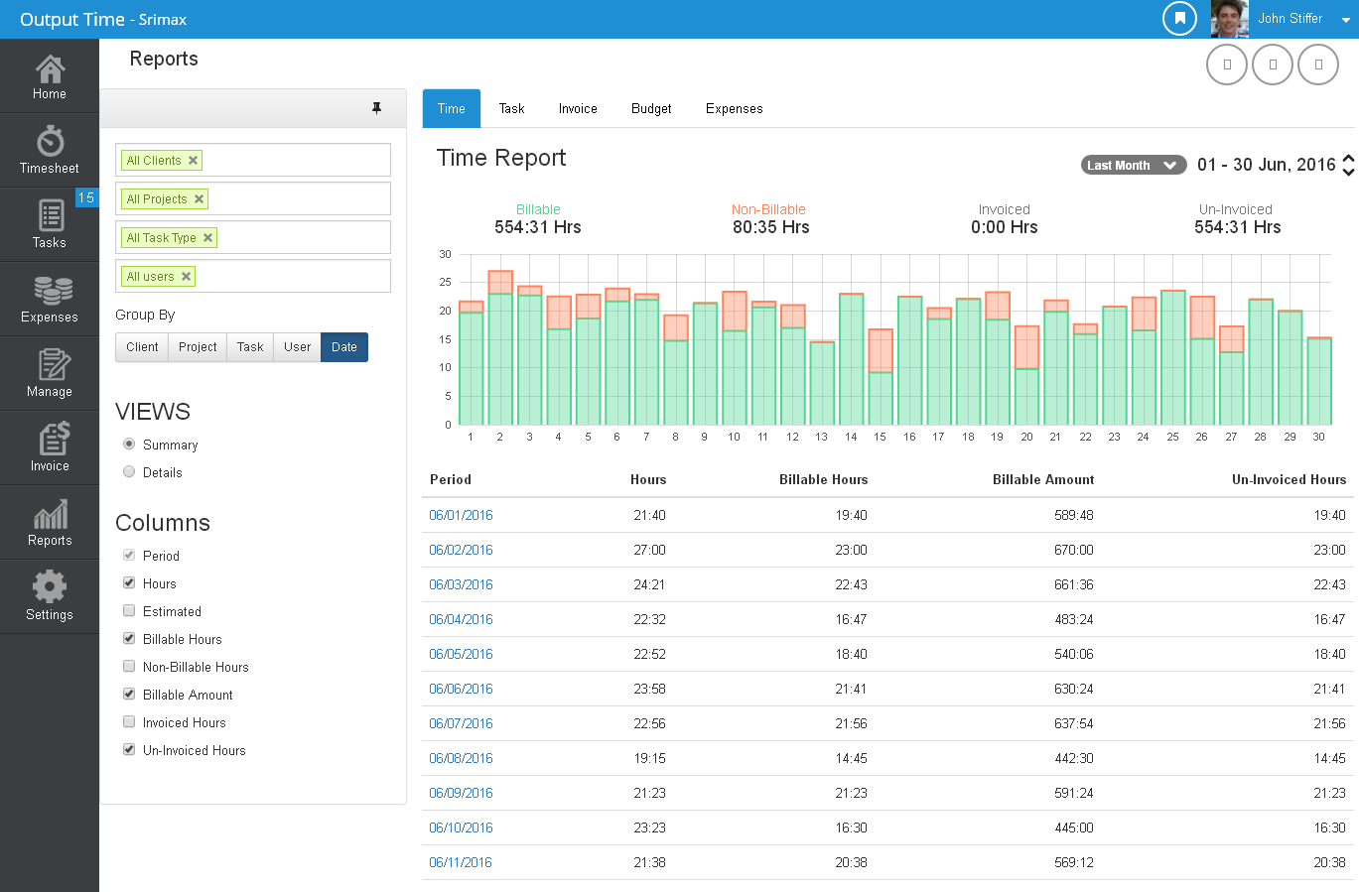The width and height of the screenshot is (1359, 892).
Task: Uncheck the Billable Amount column
Action: pyautogui.click(x=129, y=695)
